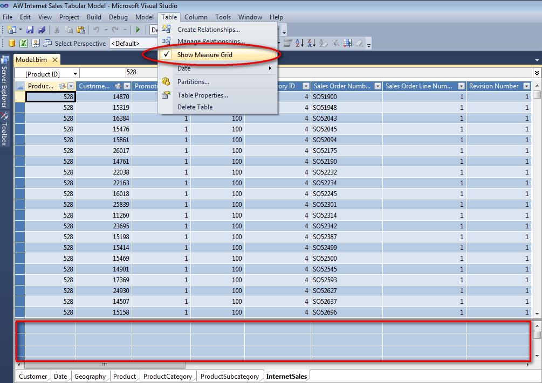Viewport: 542px width, 383px height.
Task: Click the Import From Data Source cylinder icon
Action: [x=12, y=43]
